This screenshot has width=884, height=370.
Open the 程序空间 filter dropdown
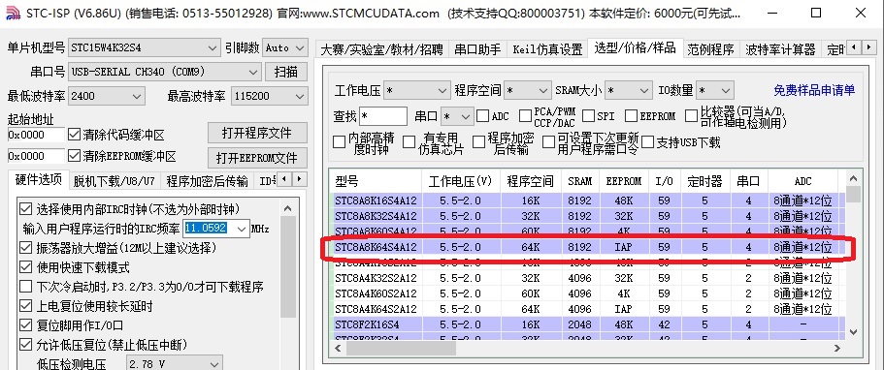click(x=528, y=90)
